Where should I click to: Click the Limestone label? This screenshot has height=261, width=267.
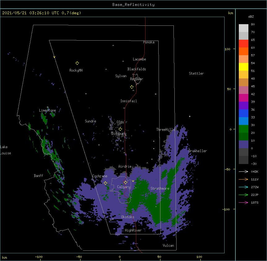coord(47,110)
